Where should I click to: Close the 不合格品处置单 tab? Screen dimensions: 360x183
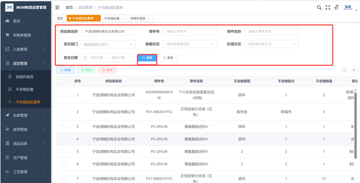click(x=96, y=18)
